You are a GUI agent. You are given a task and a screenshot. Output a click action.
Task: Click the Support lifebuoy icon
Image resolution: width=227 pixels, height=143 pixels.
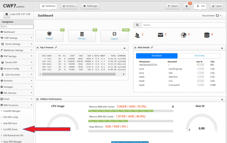114,34
